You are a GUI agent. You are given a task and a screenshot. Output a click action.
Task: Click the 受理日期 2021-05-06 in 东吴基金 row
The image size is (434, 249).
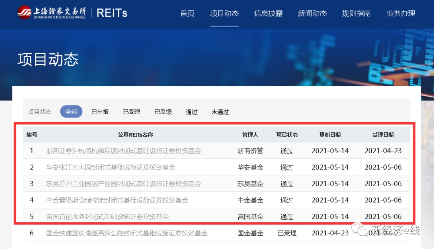(x=383, y=184)
